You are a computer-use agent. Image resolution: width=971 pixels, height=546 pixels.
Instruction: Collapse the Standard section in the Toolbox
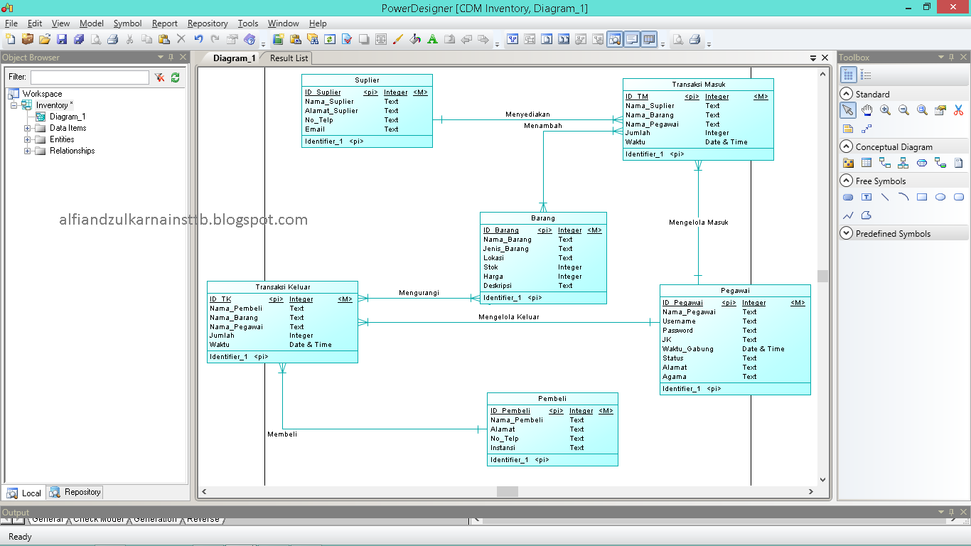(x=846, y=93)
